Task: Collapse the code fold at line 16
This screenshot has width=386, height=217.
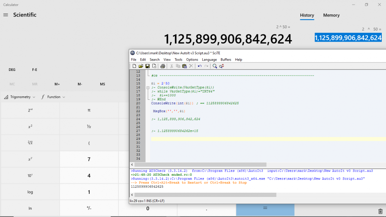Action: click(148, 87)
